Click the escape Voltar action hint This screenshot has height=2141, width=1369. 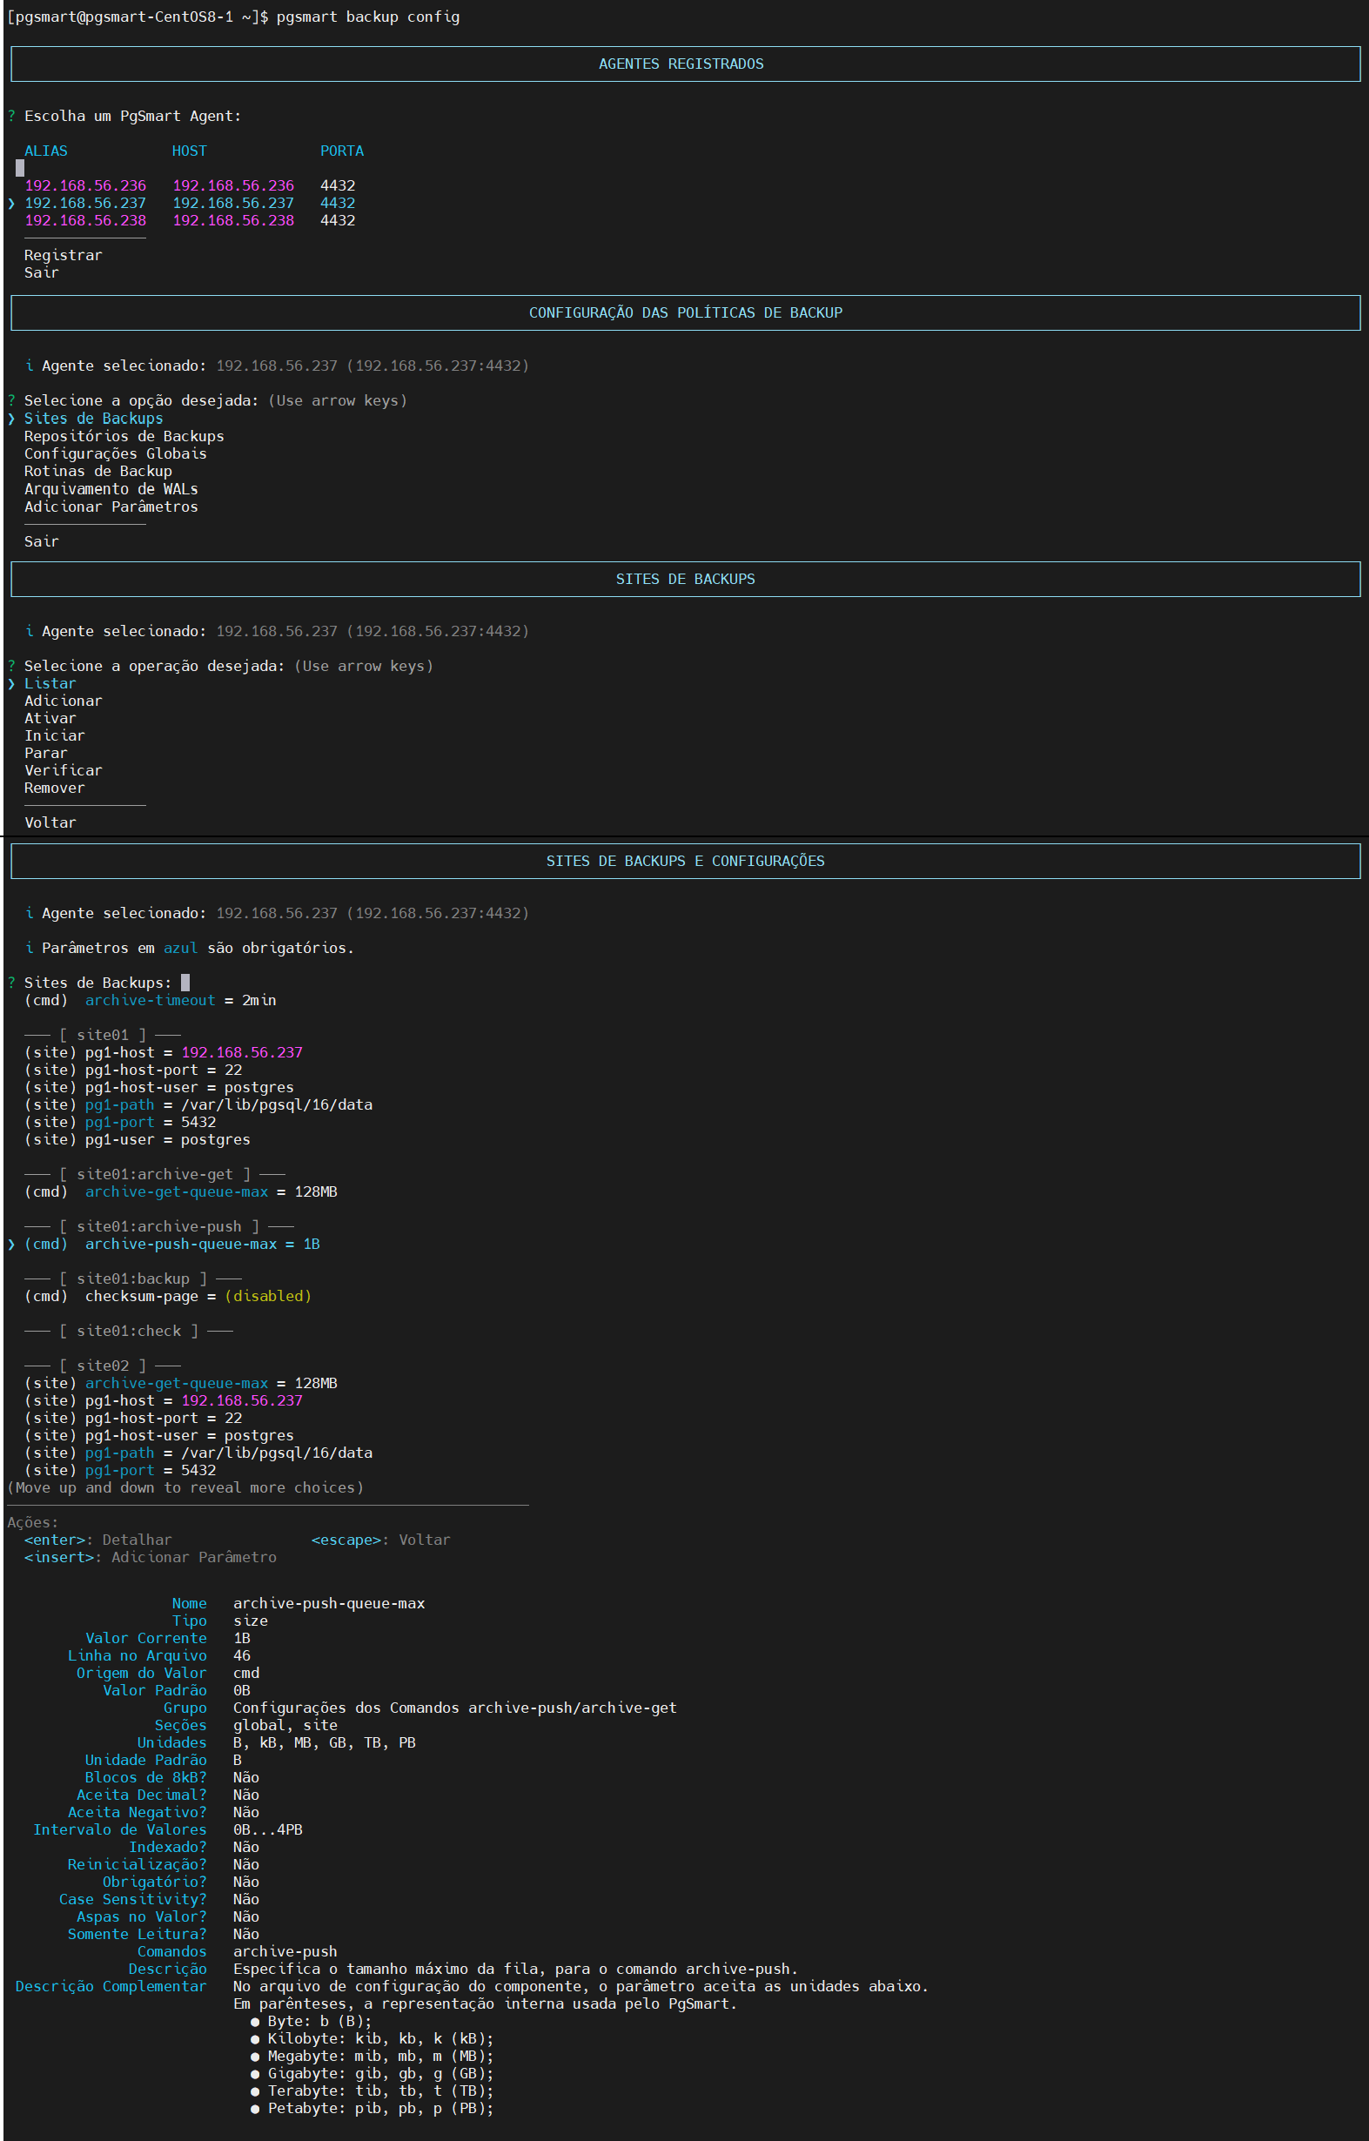click(x=380, y=1540)
